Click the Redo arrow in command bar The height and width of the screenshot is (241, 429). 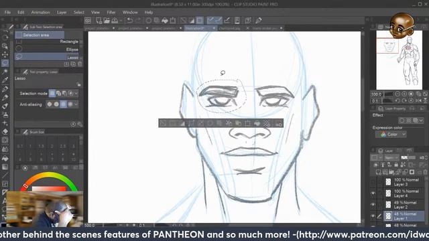[x=138, y=21]
